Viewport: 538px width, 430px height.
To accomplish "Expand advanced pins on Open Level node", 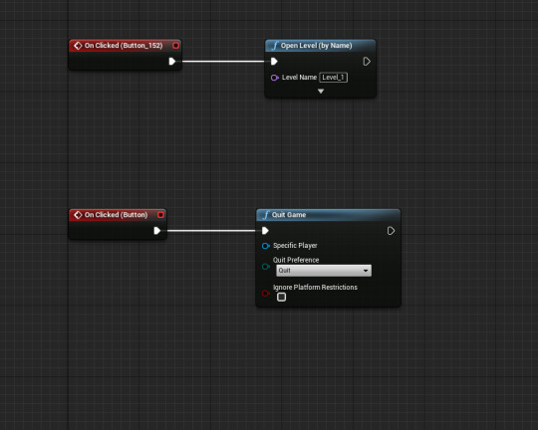I will [321, 92].
